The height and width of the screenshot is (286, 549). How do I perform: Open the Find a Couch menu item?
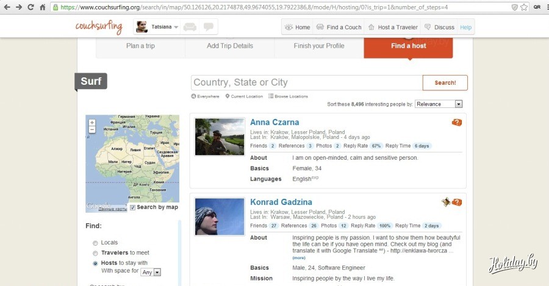(x=339, y=27)
